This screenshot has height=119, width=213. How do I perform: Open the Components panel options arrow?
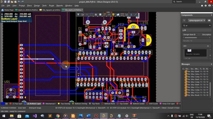click(211, 15)
